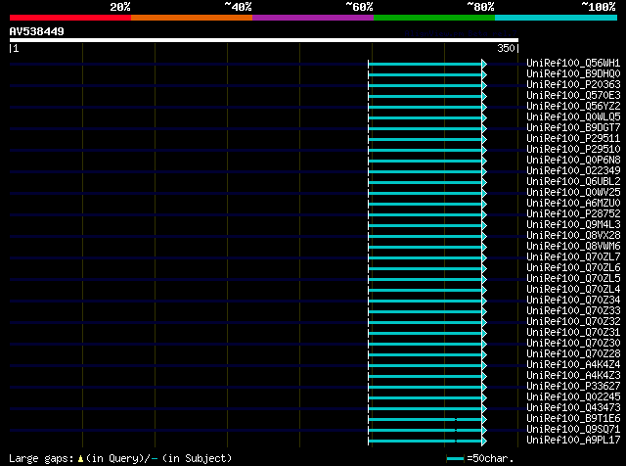Open hit UniRef100_P20363
626x466 pixels.
coord(573,85)
